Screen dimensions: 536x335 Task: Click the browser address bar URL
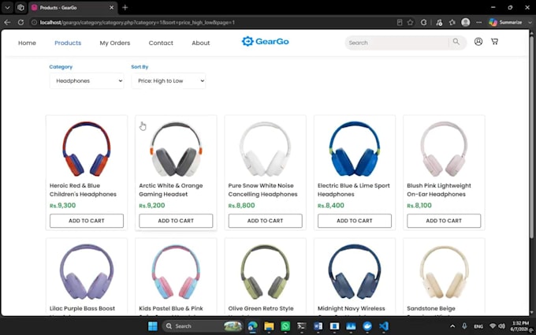pos(137,23)
